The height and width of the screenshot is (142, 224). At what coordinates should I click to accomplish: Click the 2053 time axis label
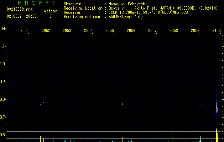[x=67, y=31]
